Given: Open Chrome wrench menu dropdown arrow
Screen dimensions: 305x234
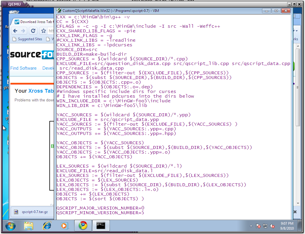Looking at the screenshot, I should pos(297,31).
